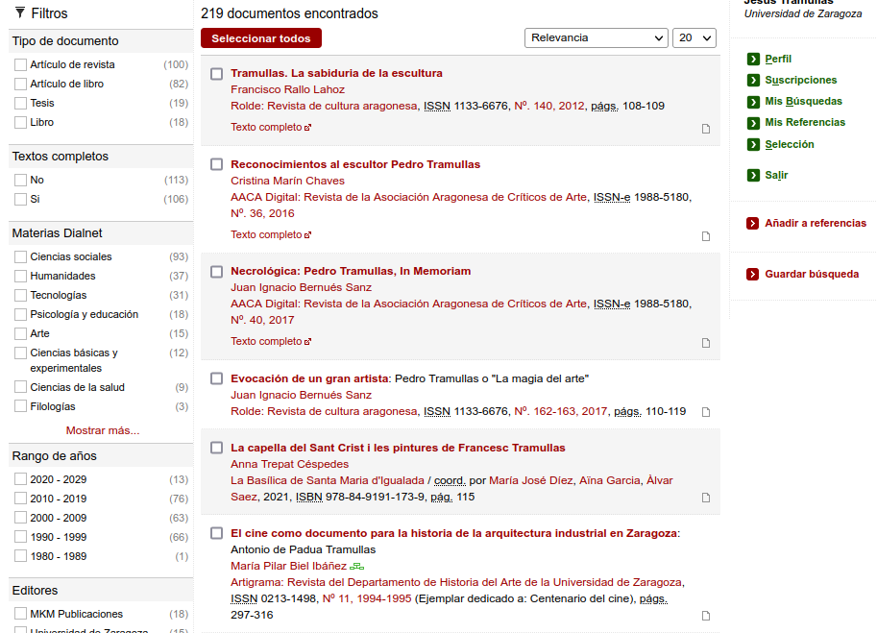Screen dimensions: 877x633
Task: Click the green institution icon beside María Pilar Biel Ibáñez
Action: click(356, 567)
